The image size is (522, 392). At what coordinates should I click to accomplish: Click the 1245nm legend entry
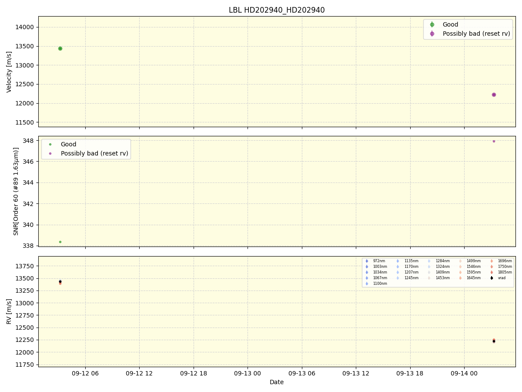tap(411, 278)
